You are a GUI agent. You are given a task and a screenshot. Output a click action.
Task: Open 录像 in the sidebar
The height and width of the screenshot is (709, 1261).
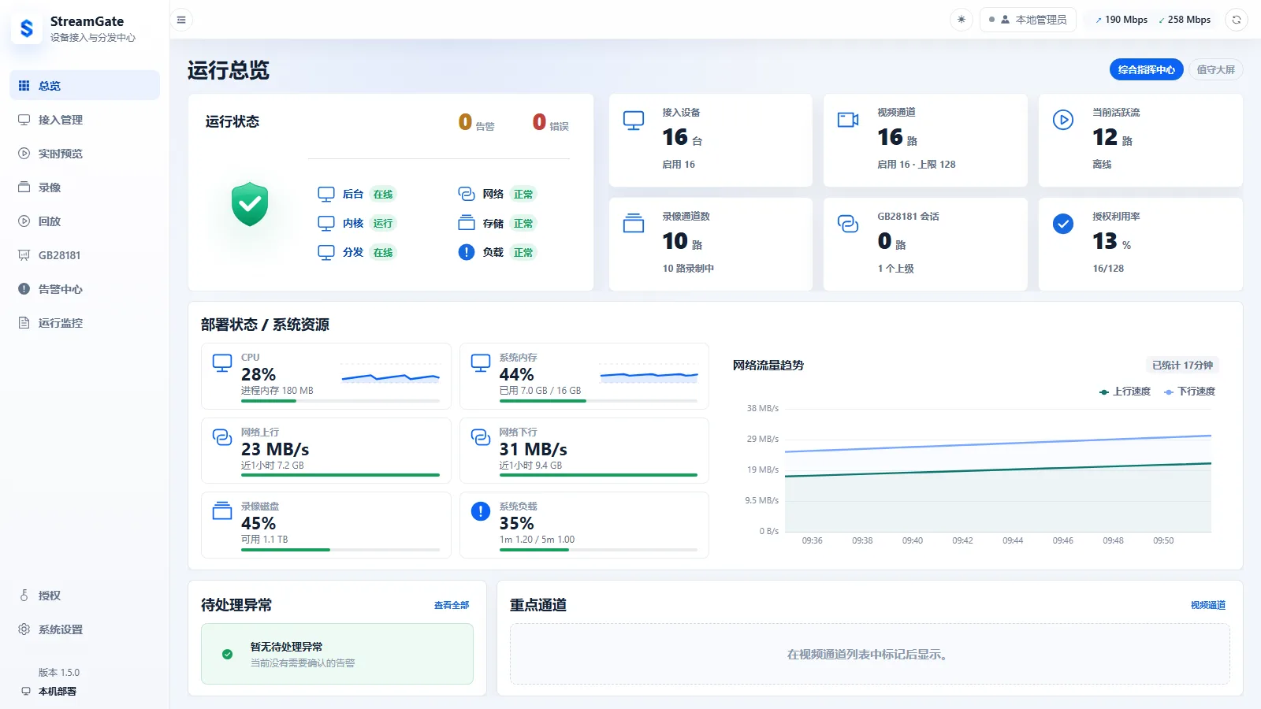click(x=84, y=187)
